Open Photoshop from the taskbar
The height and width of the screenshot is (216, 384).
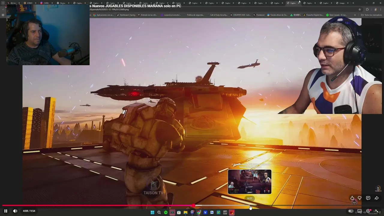pyautogui.click(x=212, y=212)
